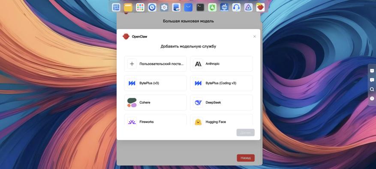Open the blue shopping bag app store icon
The height and width of the screenshot is (169, 376).
point(188,7)
